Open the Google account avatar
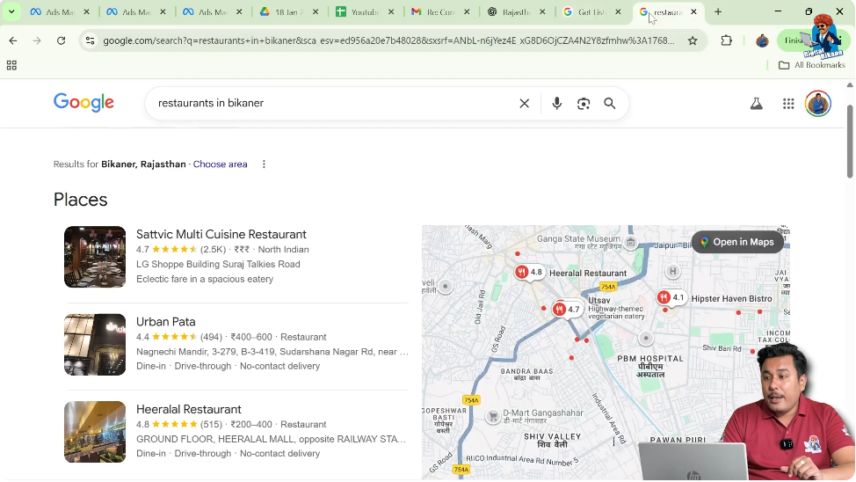The height and width of the screenshot is (482, 856). 818,103
